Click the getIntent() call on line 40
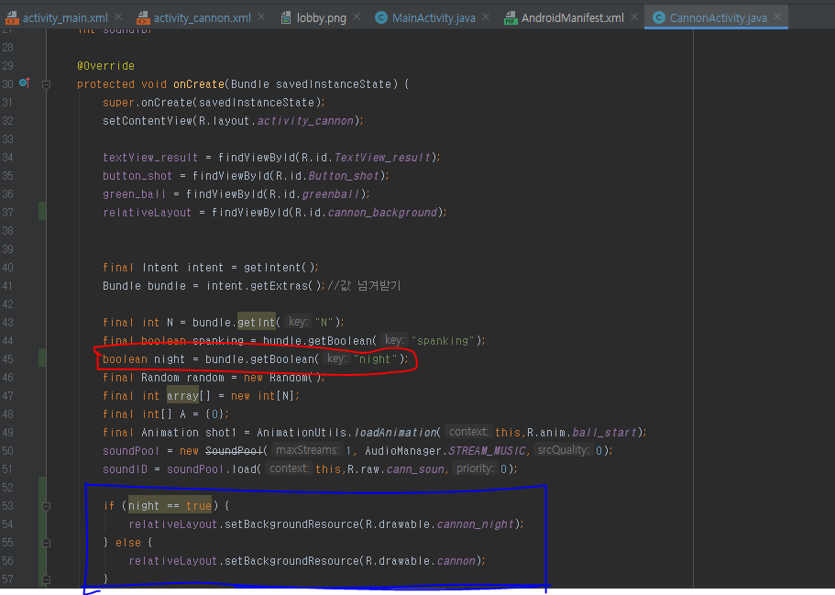Viewport: 835px width, 595px height. point(279,268)
